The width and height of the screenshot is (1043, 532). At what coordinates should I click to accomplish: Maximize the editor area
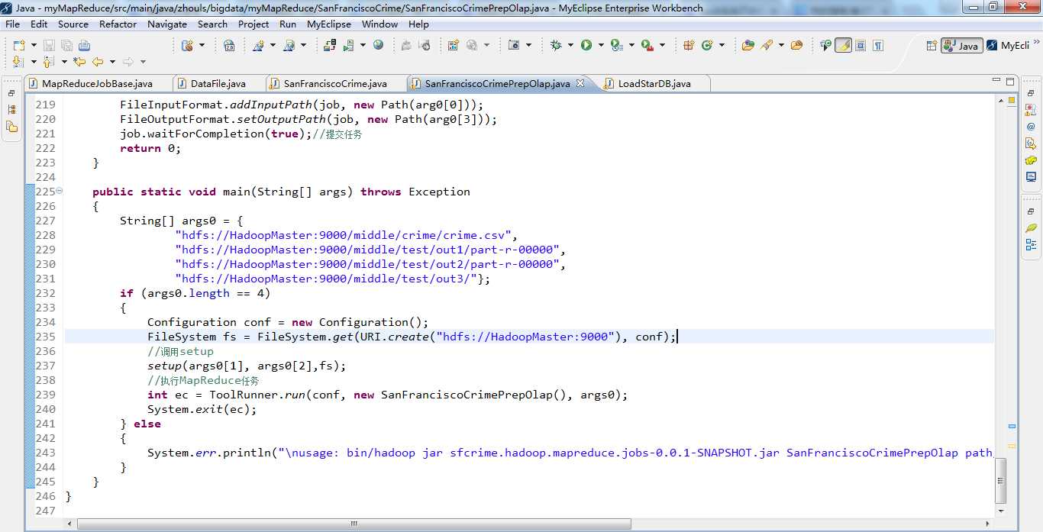[x=1009, y=81]
